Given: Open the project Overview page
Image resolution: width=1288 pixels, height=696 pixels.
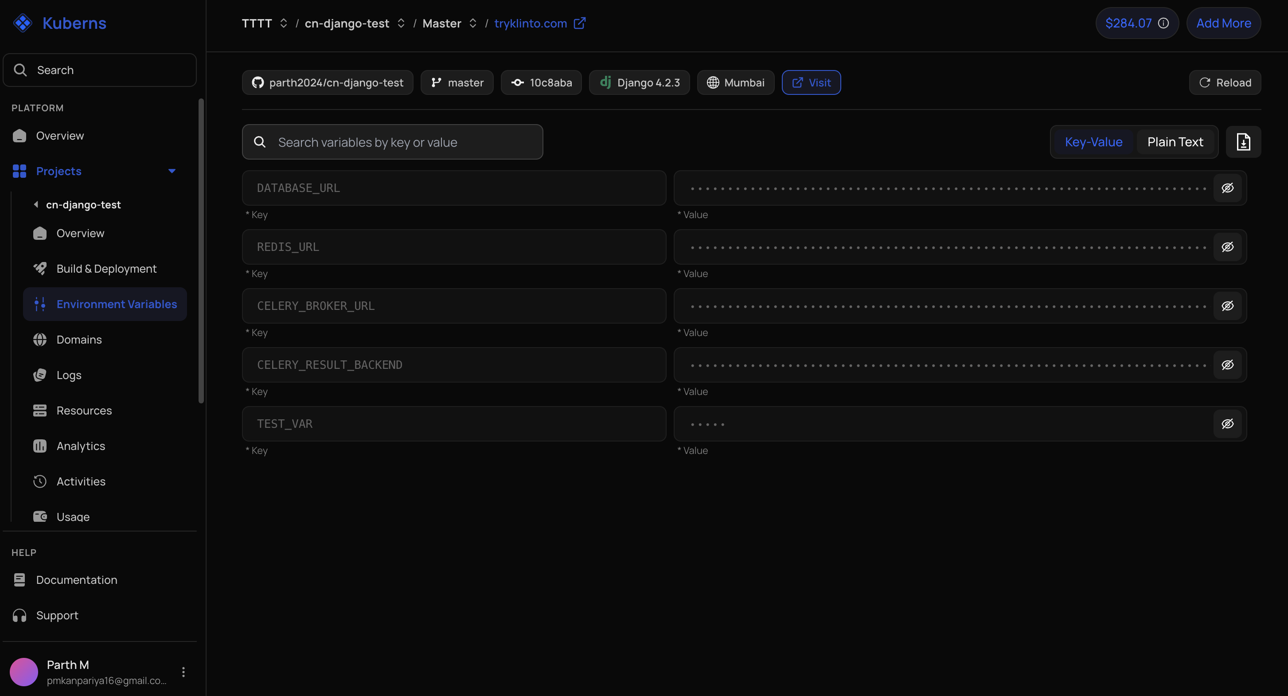Looking at the screenshot, I should [x=80, y=233].
